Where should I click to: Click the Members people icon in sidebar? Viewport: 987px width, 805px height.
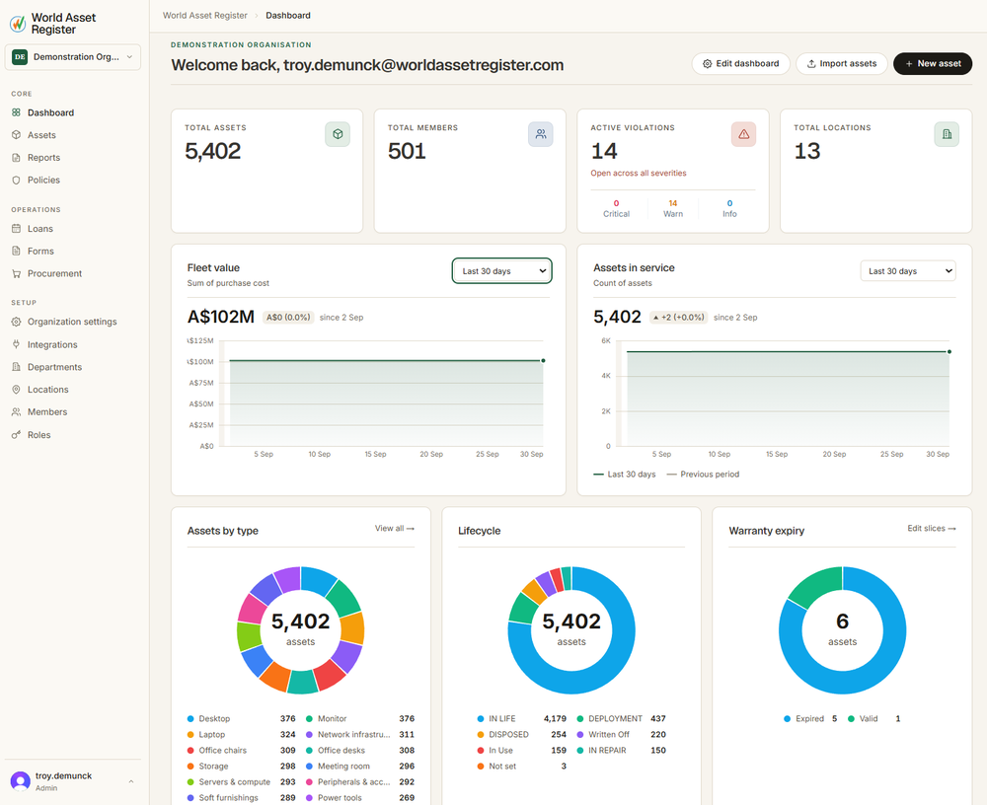17,412
